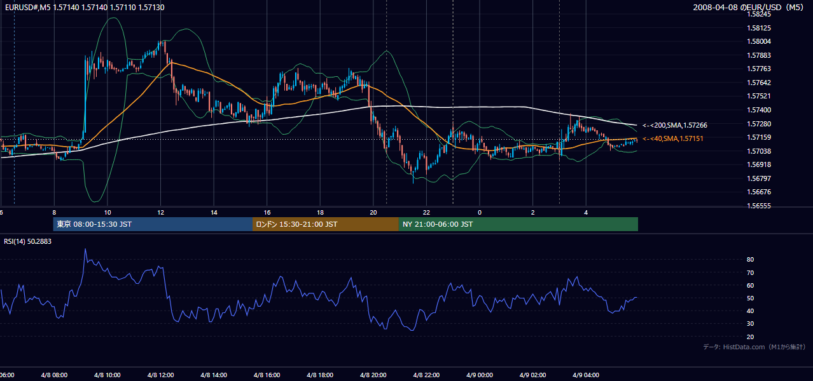Click price axis value 1.56797
This screenshot has height=381, width=813.
[759, 178]
